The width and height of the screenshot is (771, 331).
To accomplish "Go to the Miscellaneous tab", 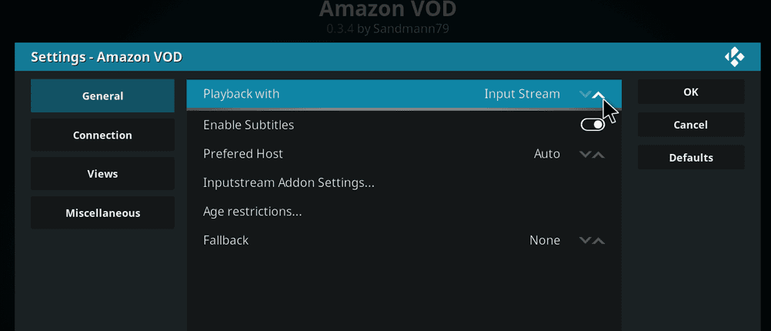I will coord(102,213).
